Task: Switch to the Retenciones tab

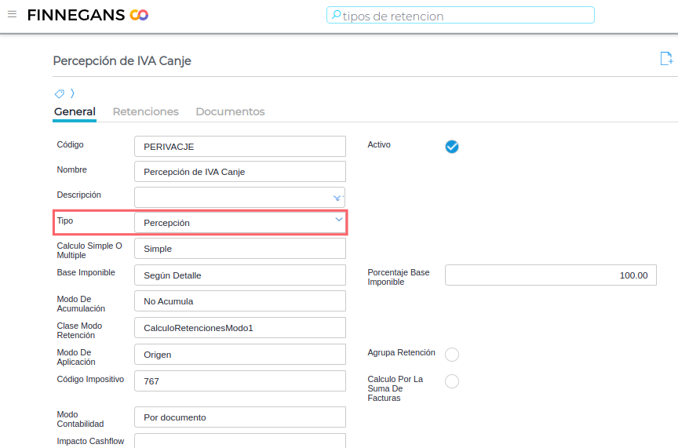Action: pos(145,111)
